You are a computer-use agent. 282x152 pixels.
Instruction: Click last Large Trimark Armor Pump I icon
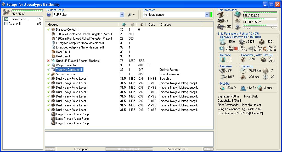click(x=53, y=123)
